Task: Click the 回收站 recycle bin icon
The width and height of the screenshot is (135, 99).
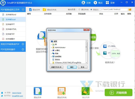Action: click(53, 60)
